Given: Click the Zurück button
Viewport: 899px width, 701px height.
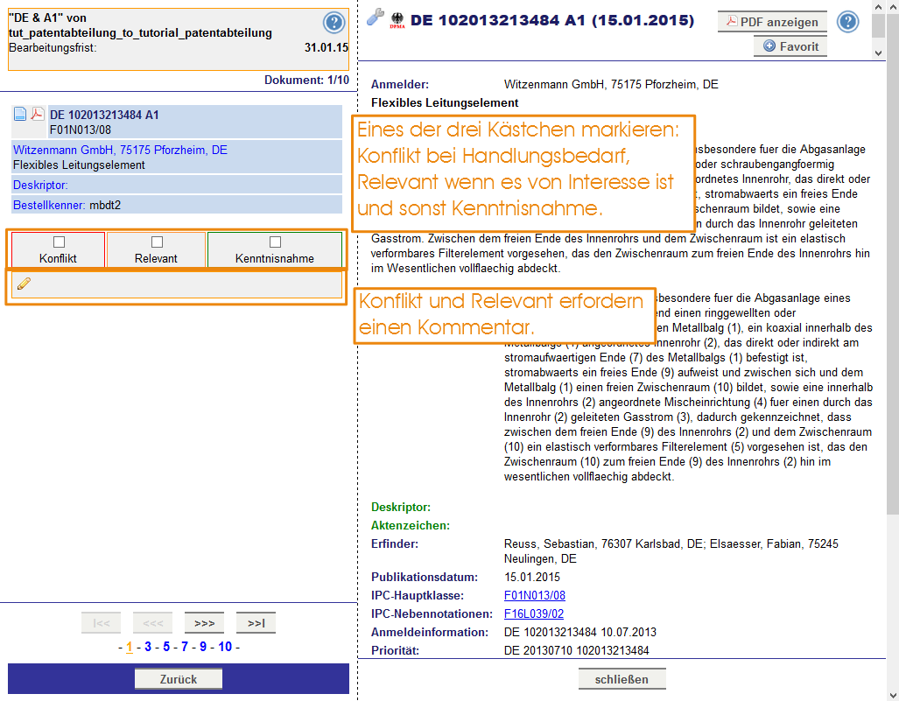Looking at the screenshot, I should tap(179, 679).
